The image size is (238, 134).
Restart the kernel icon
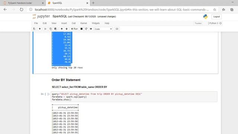[x=86, y=29]
